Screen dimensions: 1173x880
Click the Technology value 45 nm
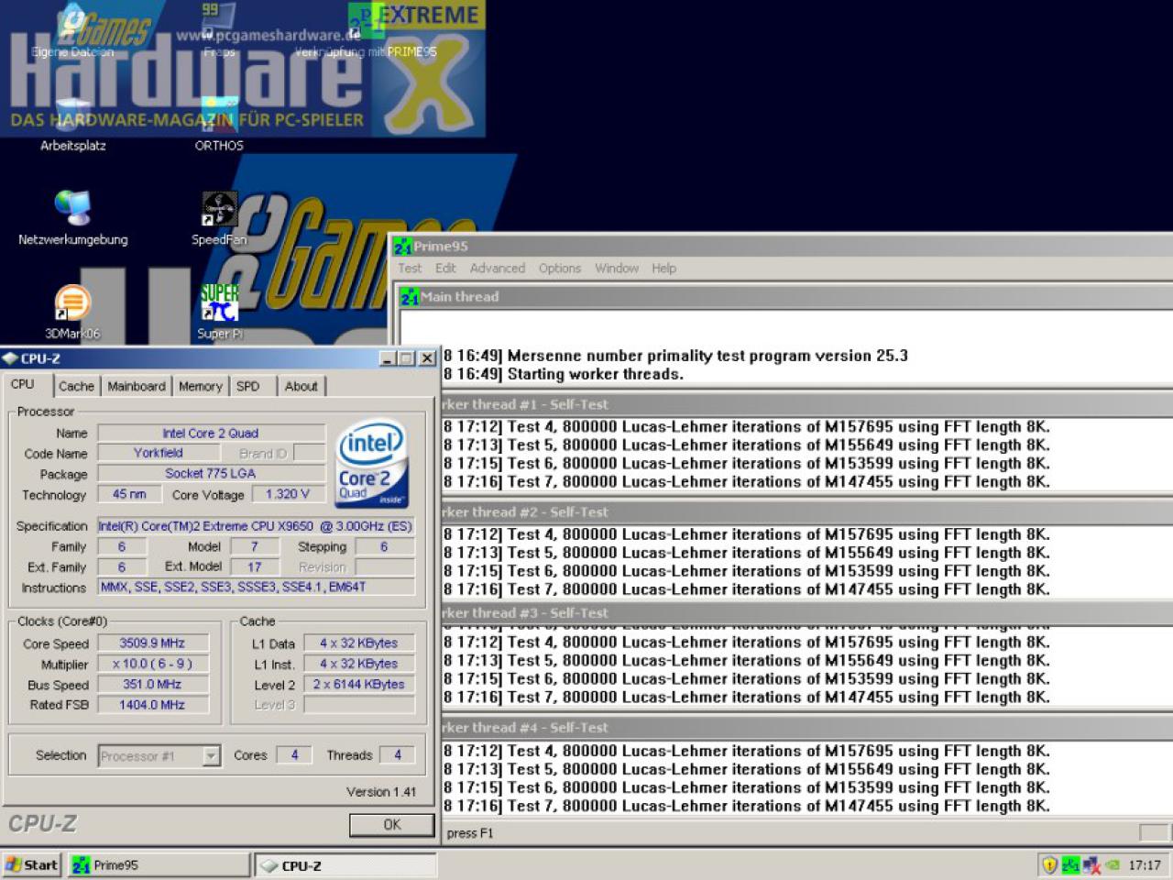[x=129, y=494]
